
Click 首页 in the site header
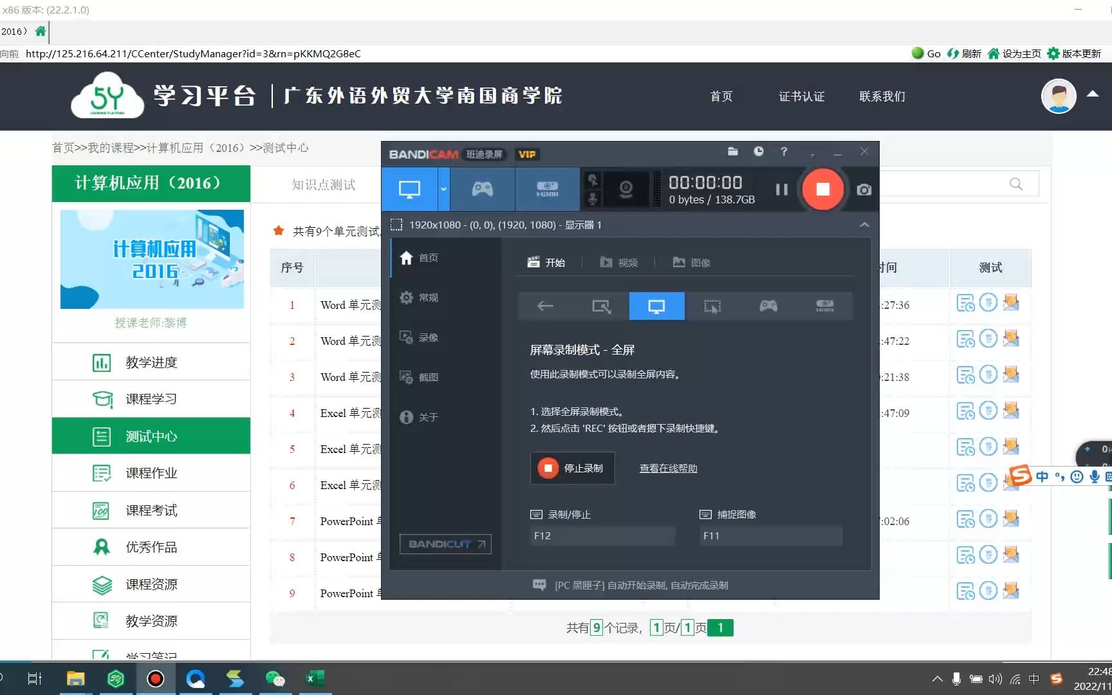[721, 97]
